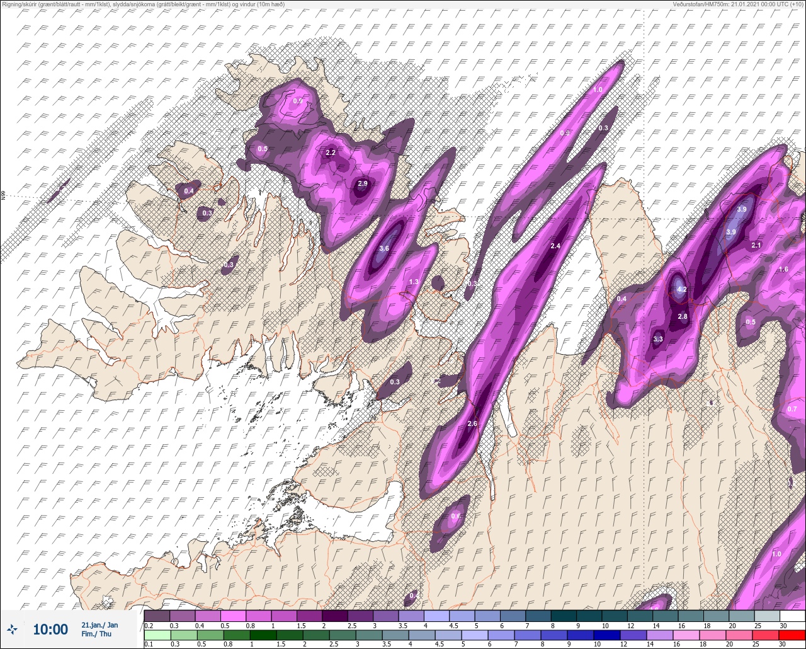Click the N99 label on the left edge

[3, 196]
